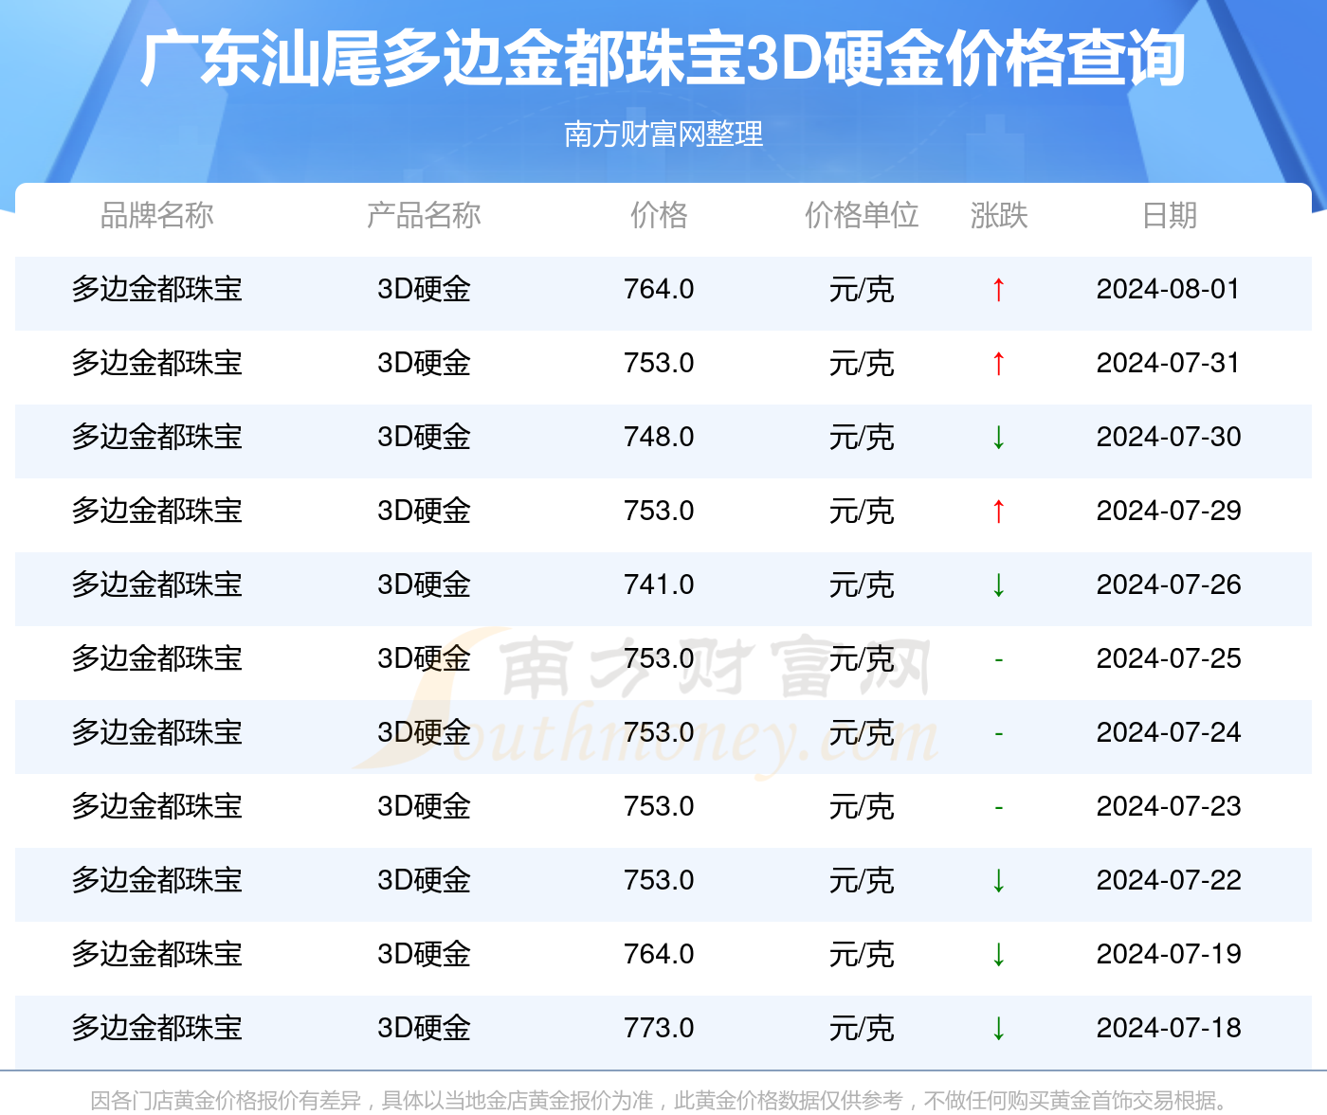
Task: Click the red up arrow for 2024-07-29
Action: coord(999,511)
